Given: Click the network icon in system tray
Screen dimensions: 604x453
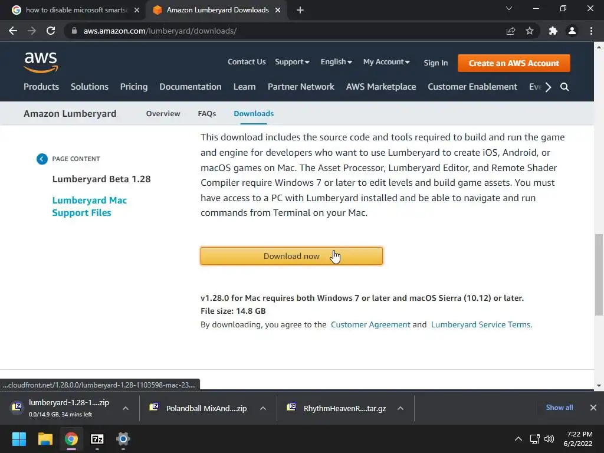Looking at the screenshot, I should [x=534, y=439].
